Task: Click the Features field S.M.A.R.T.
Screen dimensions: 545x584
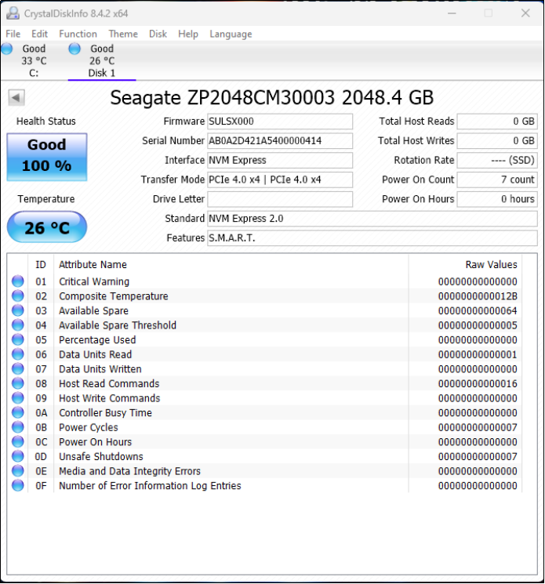Action: pyautogui.click(x=372, y=238)
